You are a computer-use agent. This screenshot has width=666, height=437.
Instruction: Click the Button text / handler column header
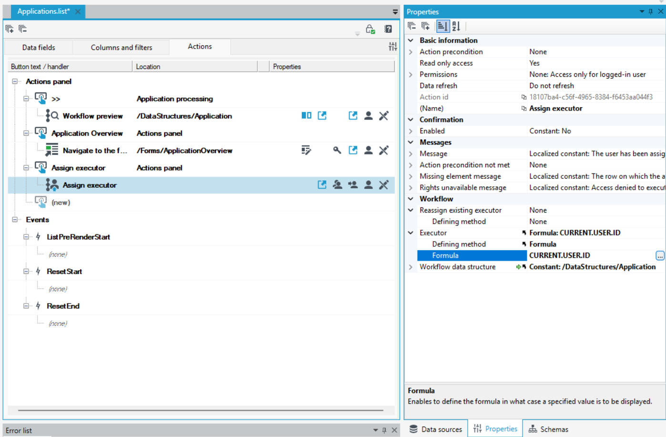[x=70, y=67]
